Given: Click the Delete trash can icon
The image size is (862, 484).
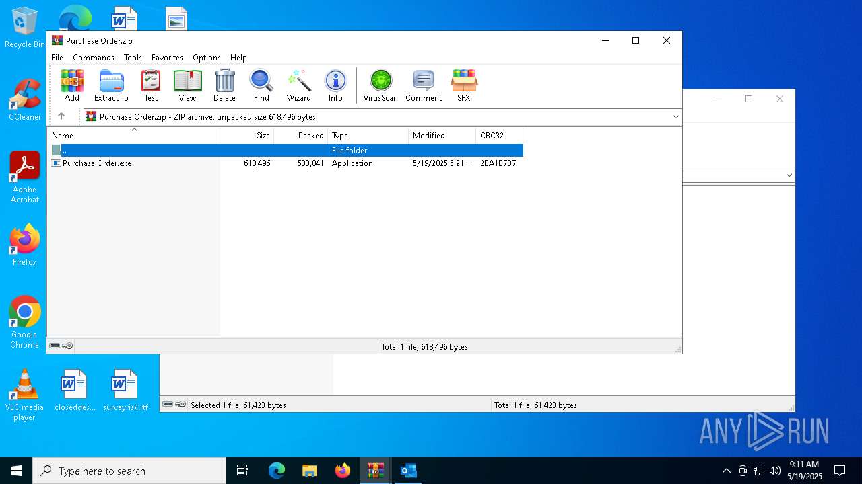Looking at the screenshot, I should (x=224, y=85).
